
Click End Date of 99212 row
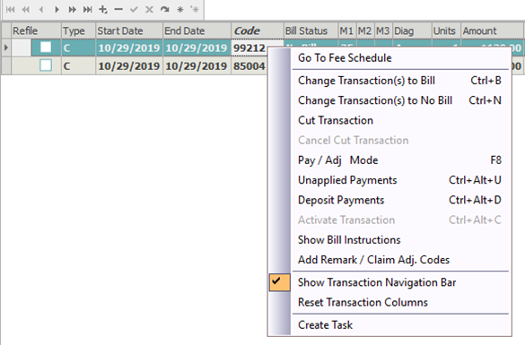coord(197,47)
